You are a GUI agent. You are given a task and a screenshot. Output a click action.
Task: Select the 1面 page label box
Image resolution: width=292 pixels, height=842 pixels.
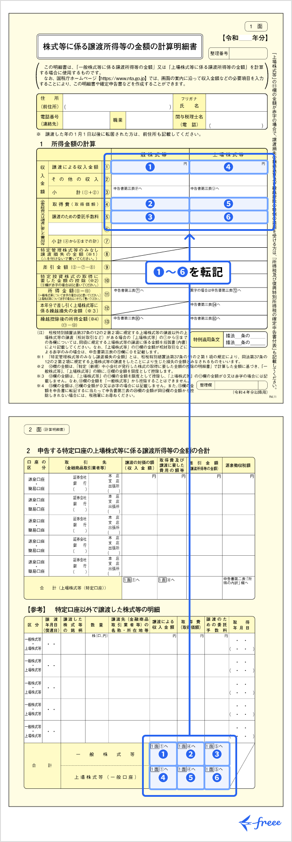pyautogui.click(x=256, y=27)
